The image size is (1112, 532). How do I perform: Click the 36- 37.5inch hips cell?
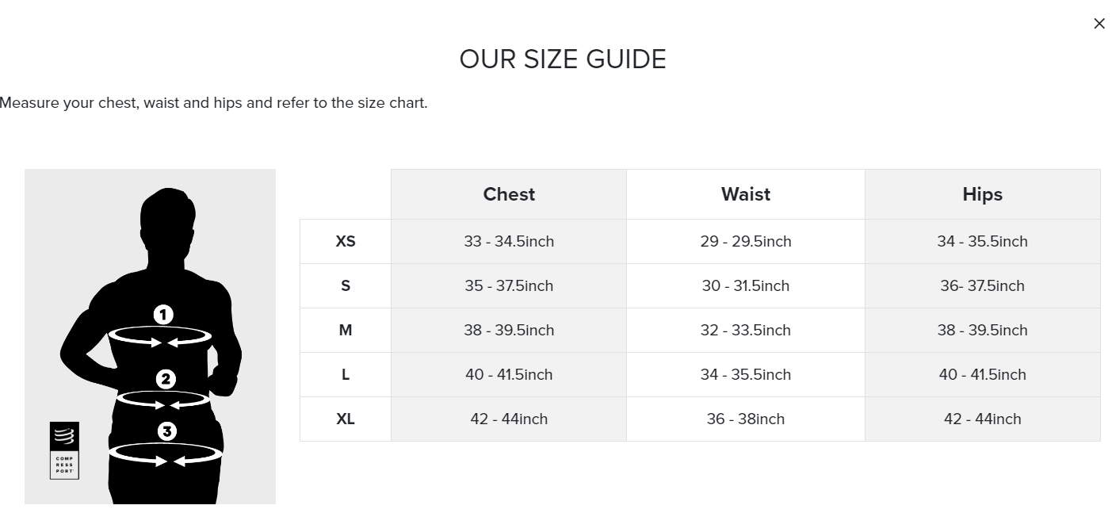982,285
